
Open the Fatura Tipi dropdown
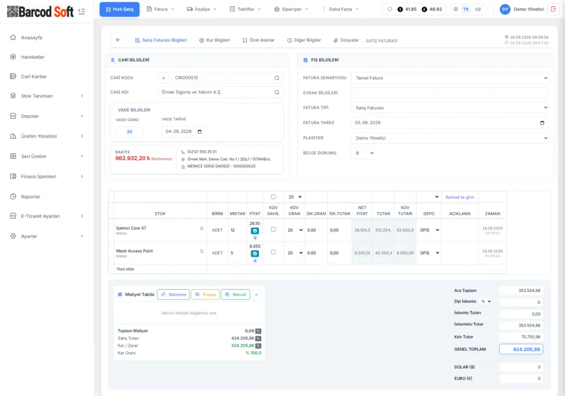[x=450, y=108]
